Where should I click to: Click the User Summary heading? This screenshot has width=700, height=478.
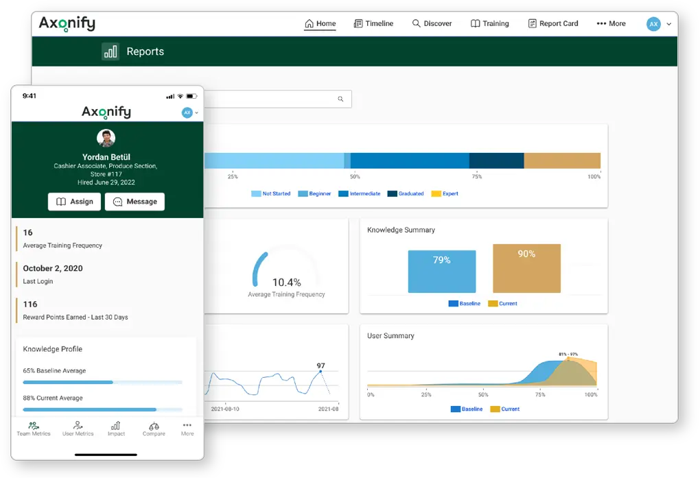[x=390, y=335]
